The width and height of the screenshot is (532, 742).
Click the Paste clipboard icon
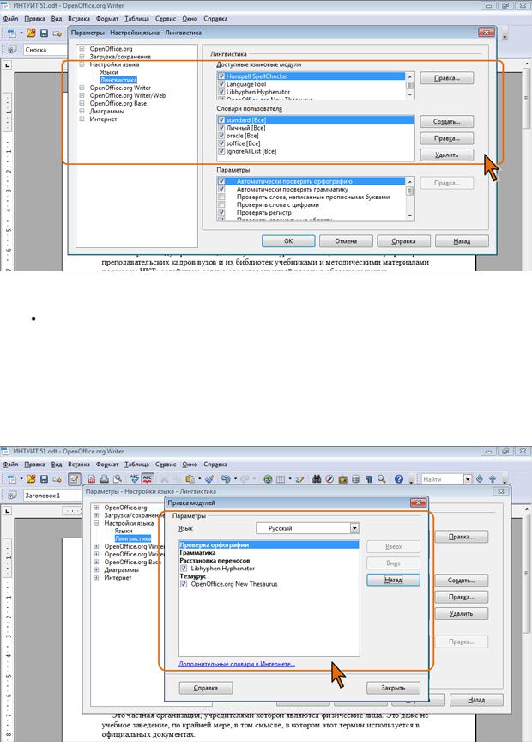point(190,479)
